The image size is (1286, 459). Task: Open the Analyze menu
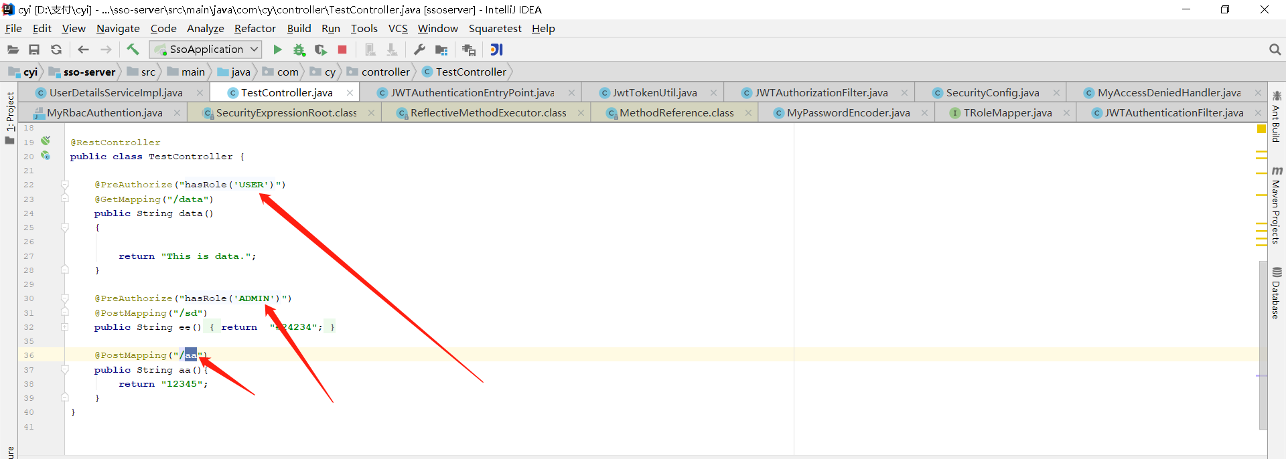click(205, 29)
